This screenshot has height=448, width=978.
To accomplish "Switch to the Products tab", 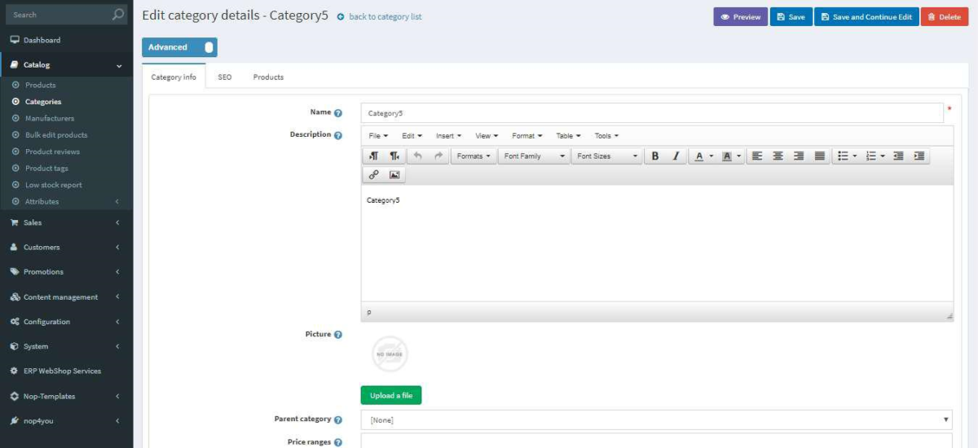I will [268, 77].
